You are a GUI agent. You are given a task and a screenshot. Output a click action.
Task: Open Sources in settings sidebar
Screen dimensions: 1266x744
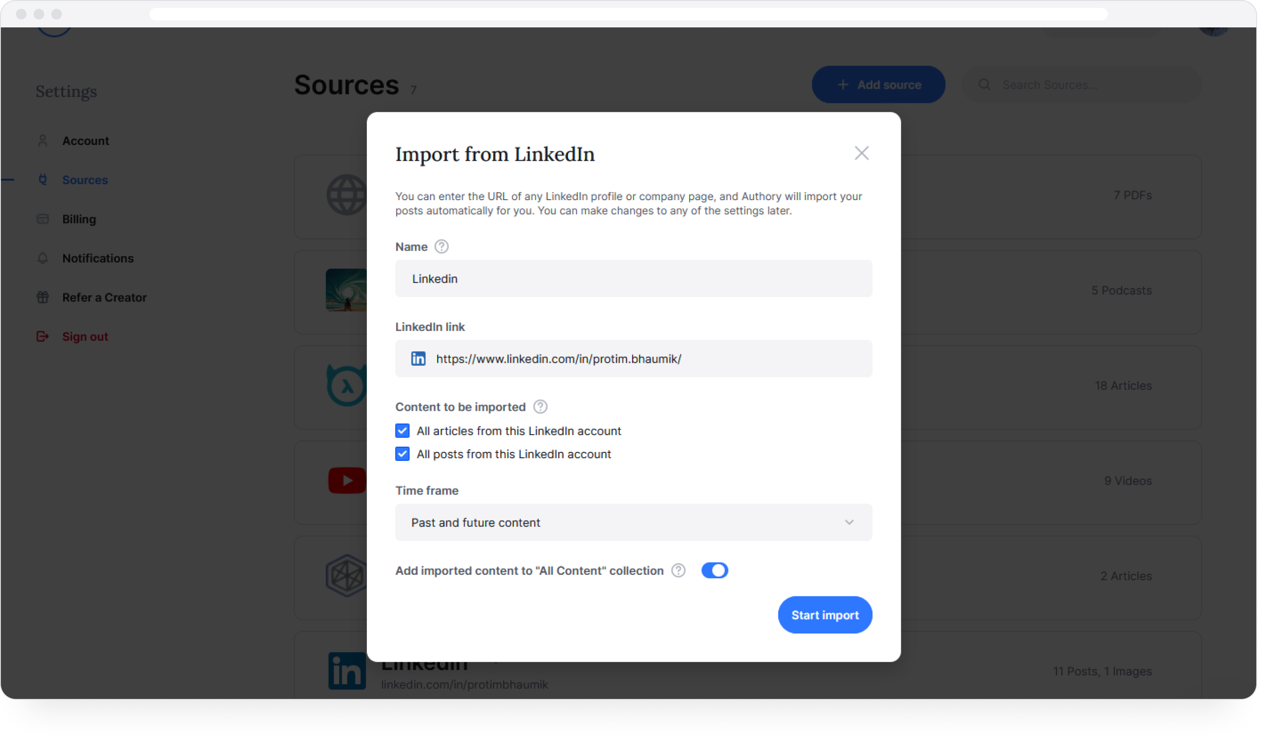click(85, 181)
